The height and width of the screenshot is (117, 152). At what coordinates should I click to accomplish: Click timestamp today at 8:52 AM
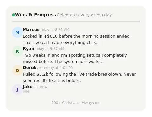[x=54, y=30]
